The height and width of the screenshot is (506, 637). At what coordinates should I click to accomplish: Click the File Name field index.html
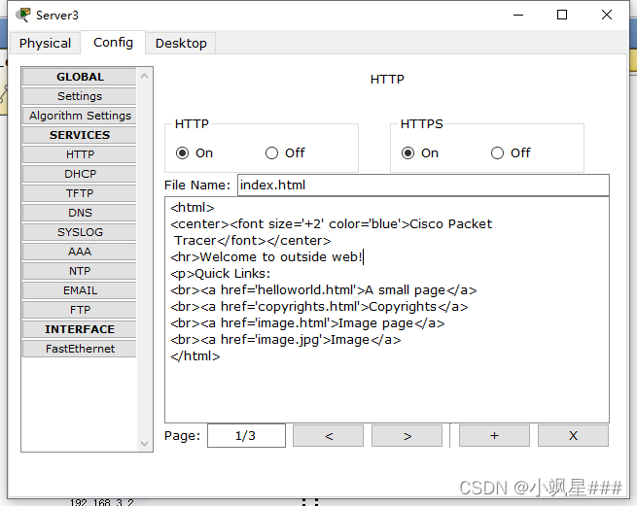point(423,186)
